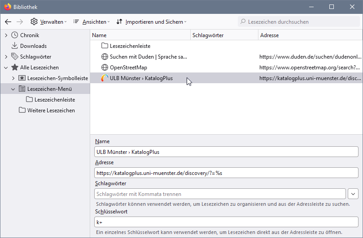Click the Lesezeichen-Symbolleiste star-box icon
Viewport: 363px width, 238px height.
(x=22, y=78)
